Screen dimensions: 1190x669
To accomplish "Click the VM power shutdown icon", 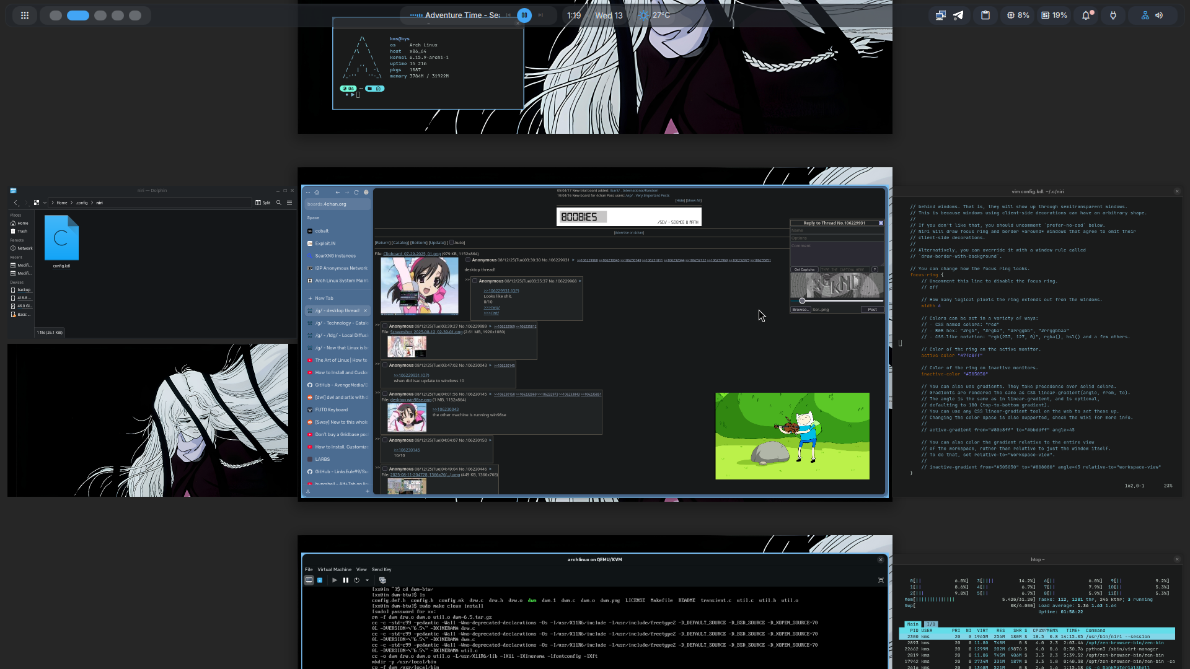I will (356, 580).
